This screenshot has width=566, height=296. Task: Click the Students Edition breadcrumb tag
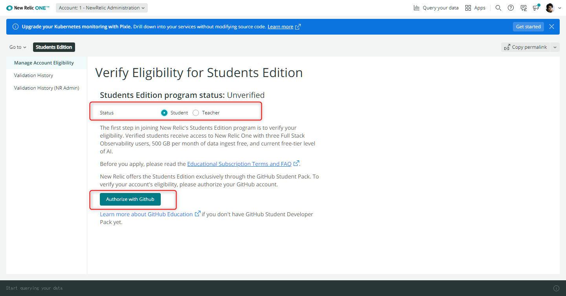coord(54,47)
